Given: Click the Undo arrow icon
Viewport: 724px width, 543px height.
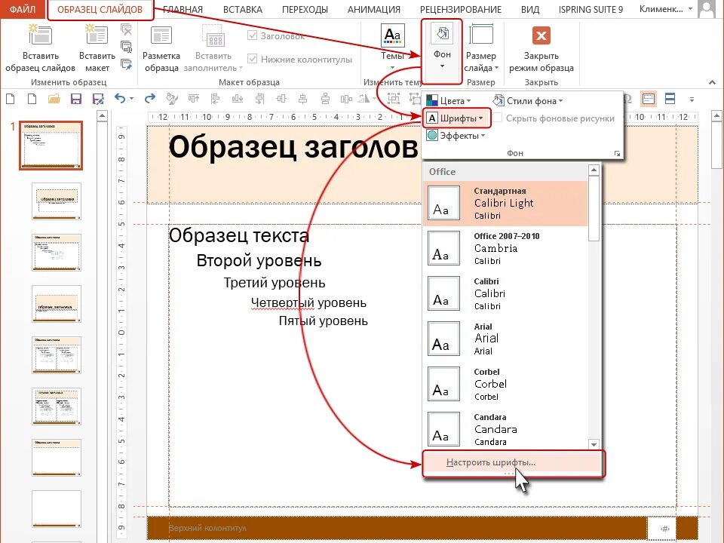Looking at the screenshot, I should pyautogui.click(x=120, y=98).
